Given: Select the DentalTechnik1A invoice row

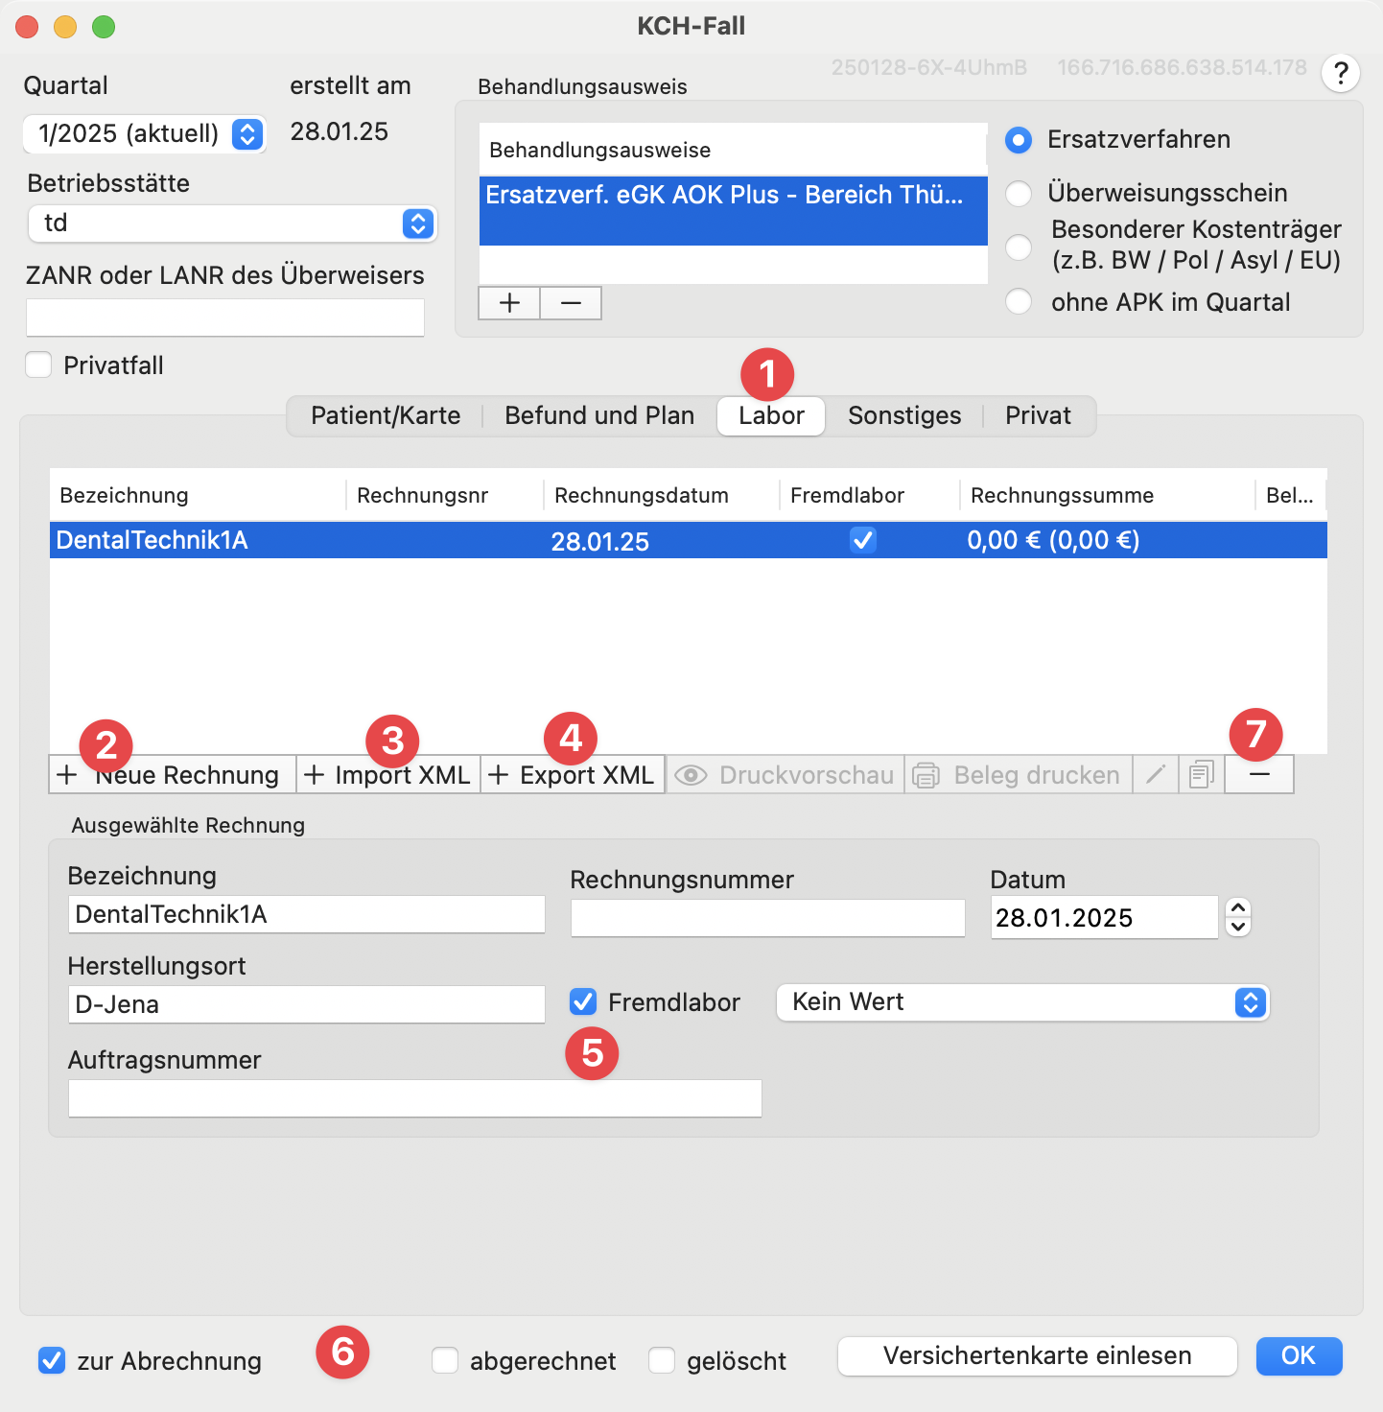Looking at the screenshot, I should [x=689, y=540].
